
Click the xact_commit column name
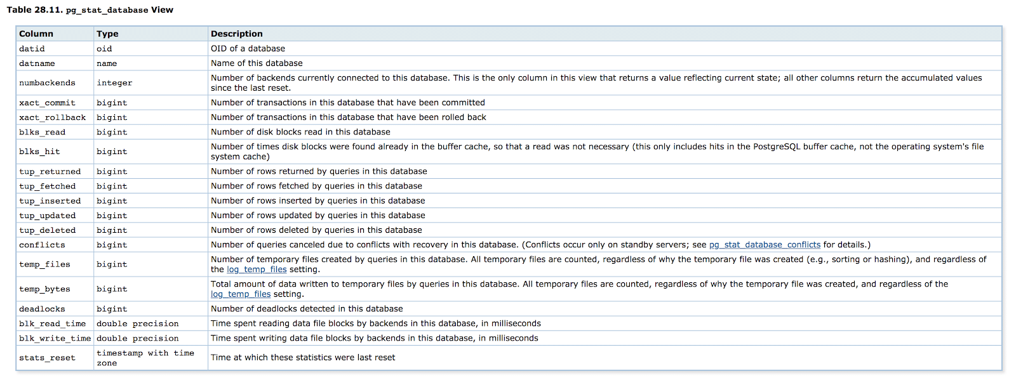tap(47, 103)
